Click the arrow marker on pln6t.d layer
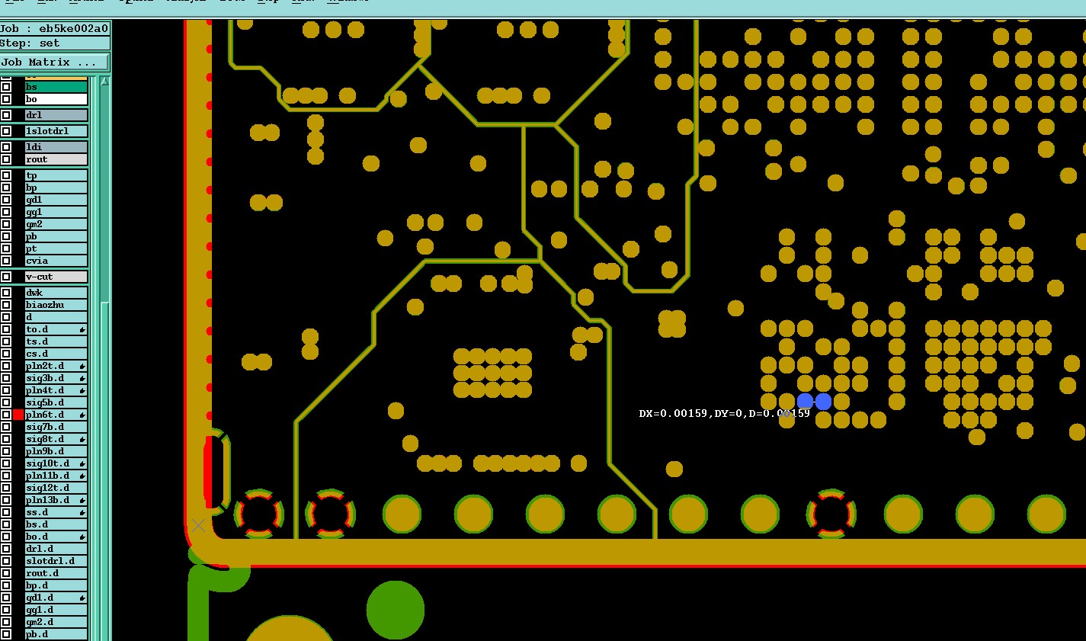The width and height of the screenshot is (1086, 641). pyautogui.click(x=82, y=415)
